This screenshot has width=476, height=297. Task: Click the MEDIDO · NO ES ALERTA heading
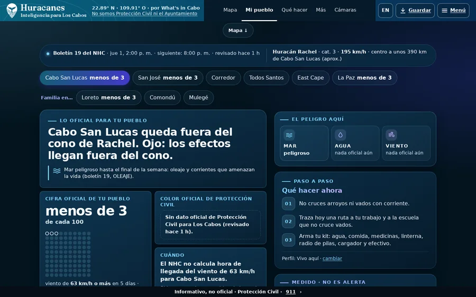(328, 282)
